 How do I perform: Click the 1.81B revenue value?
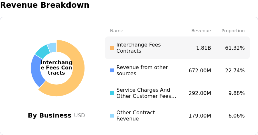203,48
